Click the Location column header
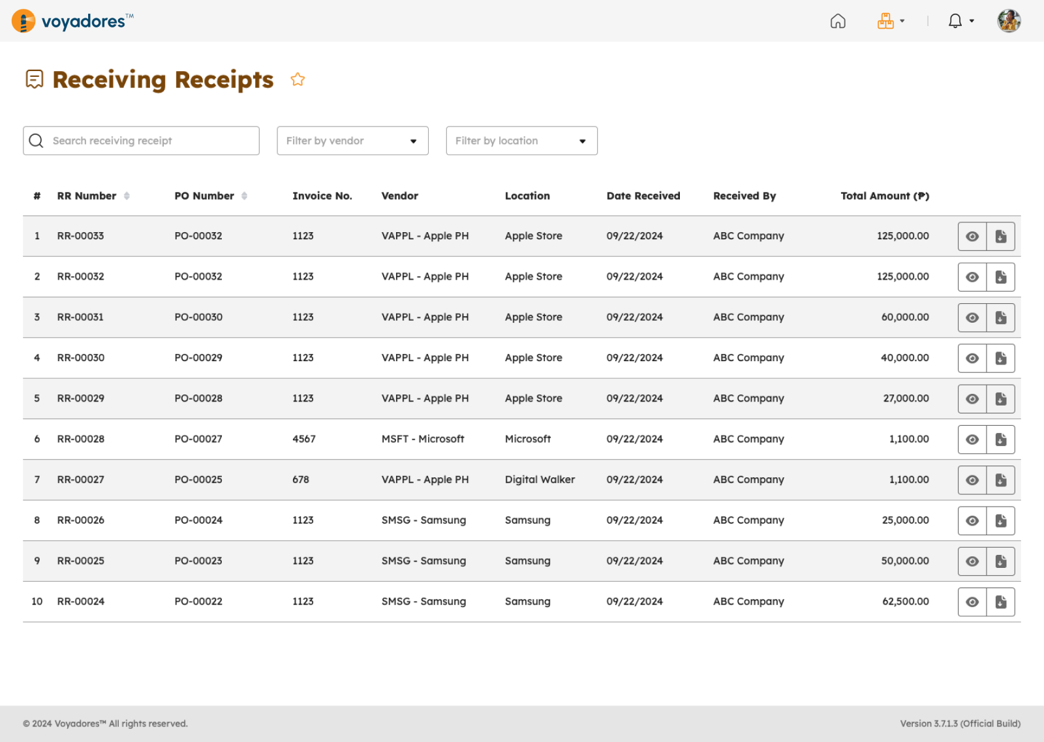This screenshot has width=1044, height=742. [x=527, y=196]
